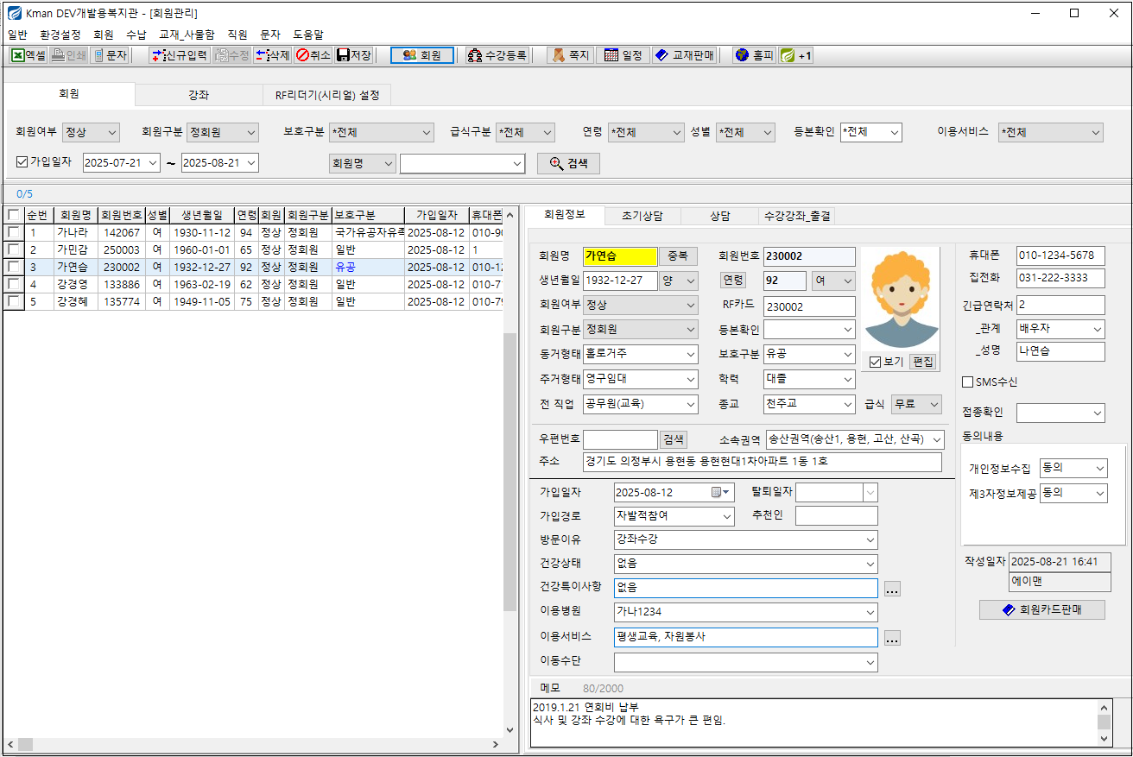Enable the SMS수신 checkbox
1133x757 pixels.
coord(967,382)
